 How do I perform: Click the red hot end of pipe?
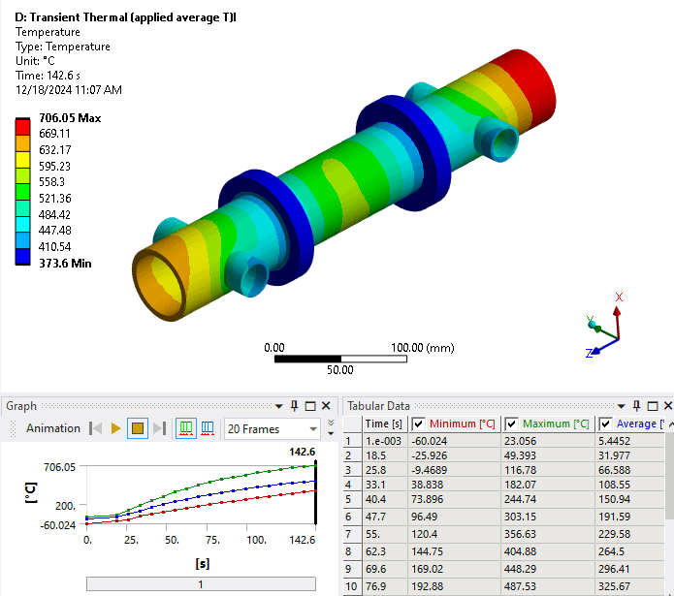(x=527, y=88)
